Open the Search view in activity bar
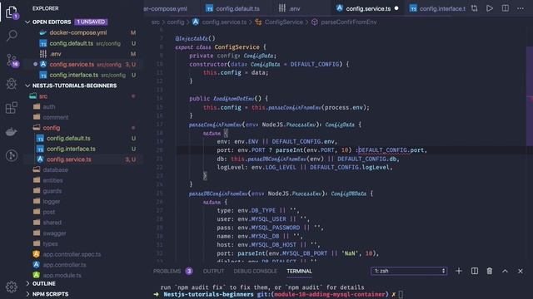Screen dimensions: 533x299 (x=12, y=35)
